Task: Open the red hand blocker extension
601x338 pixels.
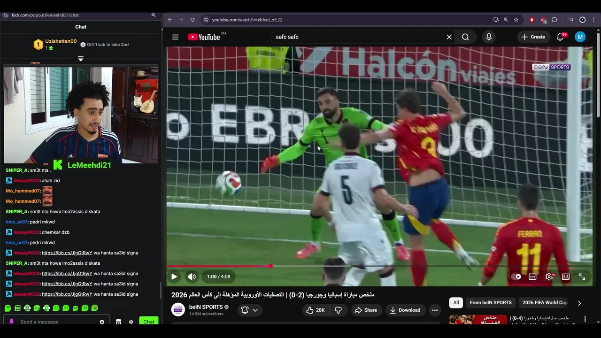Action: (532, 20)
